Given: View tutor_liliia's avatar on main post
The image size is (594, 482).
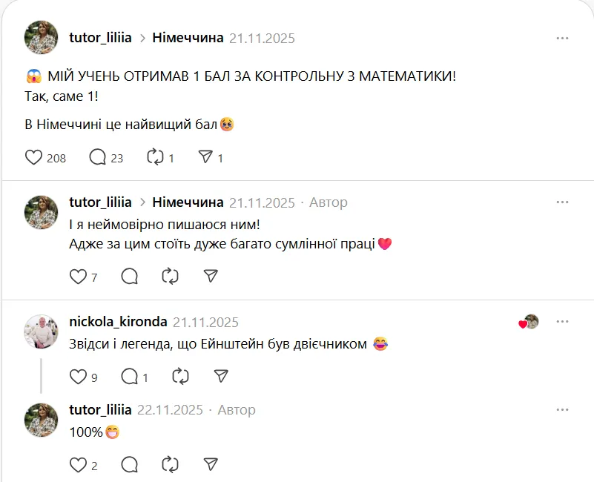Looking at the screenshot, I should [x=42, y=38].
